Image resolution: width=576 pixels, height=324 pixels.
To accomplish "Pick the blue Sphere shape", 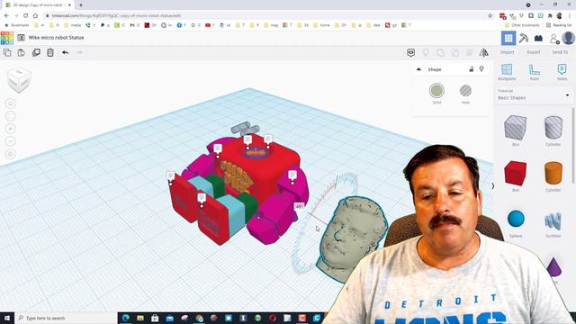I will tap(516, 219).
